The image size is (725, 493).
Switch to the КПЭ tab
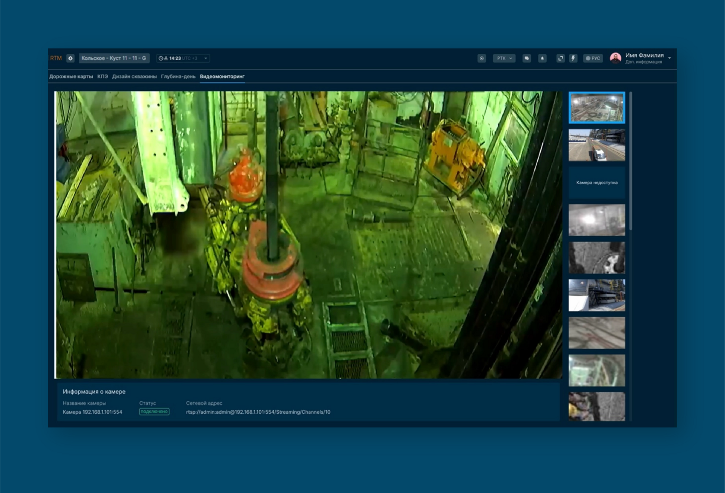[x=103, y=77]
